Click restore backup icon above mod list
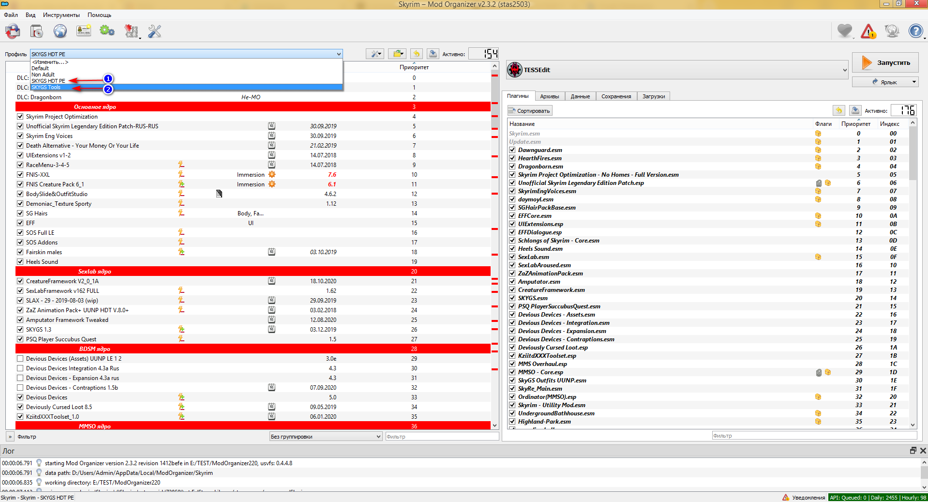 [417, 54]
